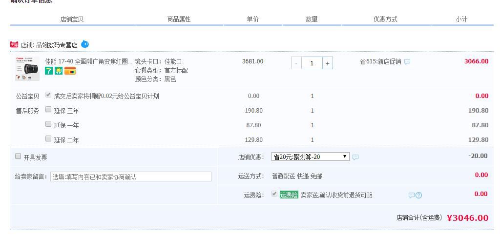The width and height of the screenshot is (501, 235).
Task: Click the 售后服务 label
Action: pyautogui.click(x=27, y=111)
